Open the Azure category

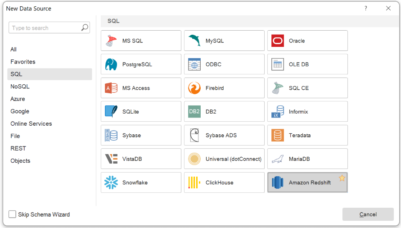50,99
